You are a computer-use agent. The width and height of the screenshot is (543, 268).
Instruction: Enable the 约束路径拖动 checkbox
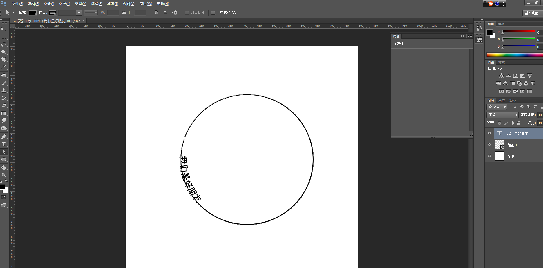pos(213,13)
